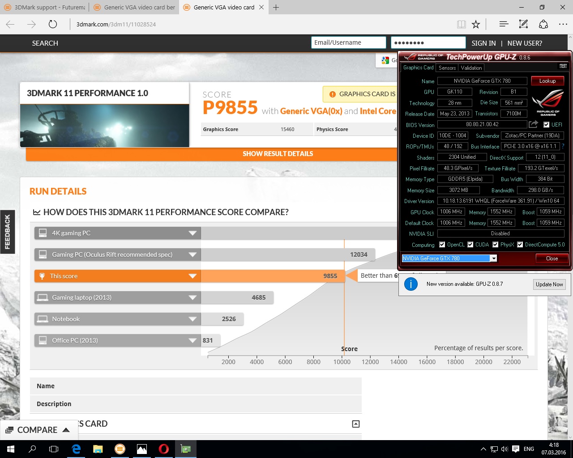Open Task View from the taskbar

[x=54, y=449]
